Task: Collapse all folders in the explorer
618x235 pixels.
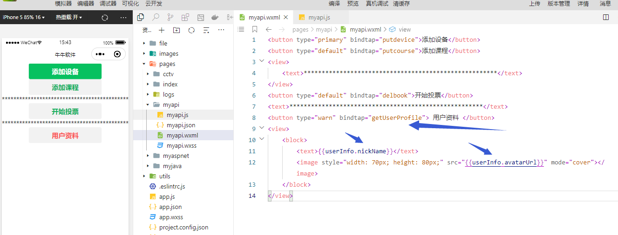Action: 206,30
